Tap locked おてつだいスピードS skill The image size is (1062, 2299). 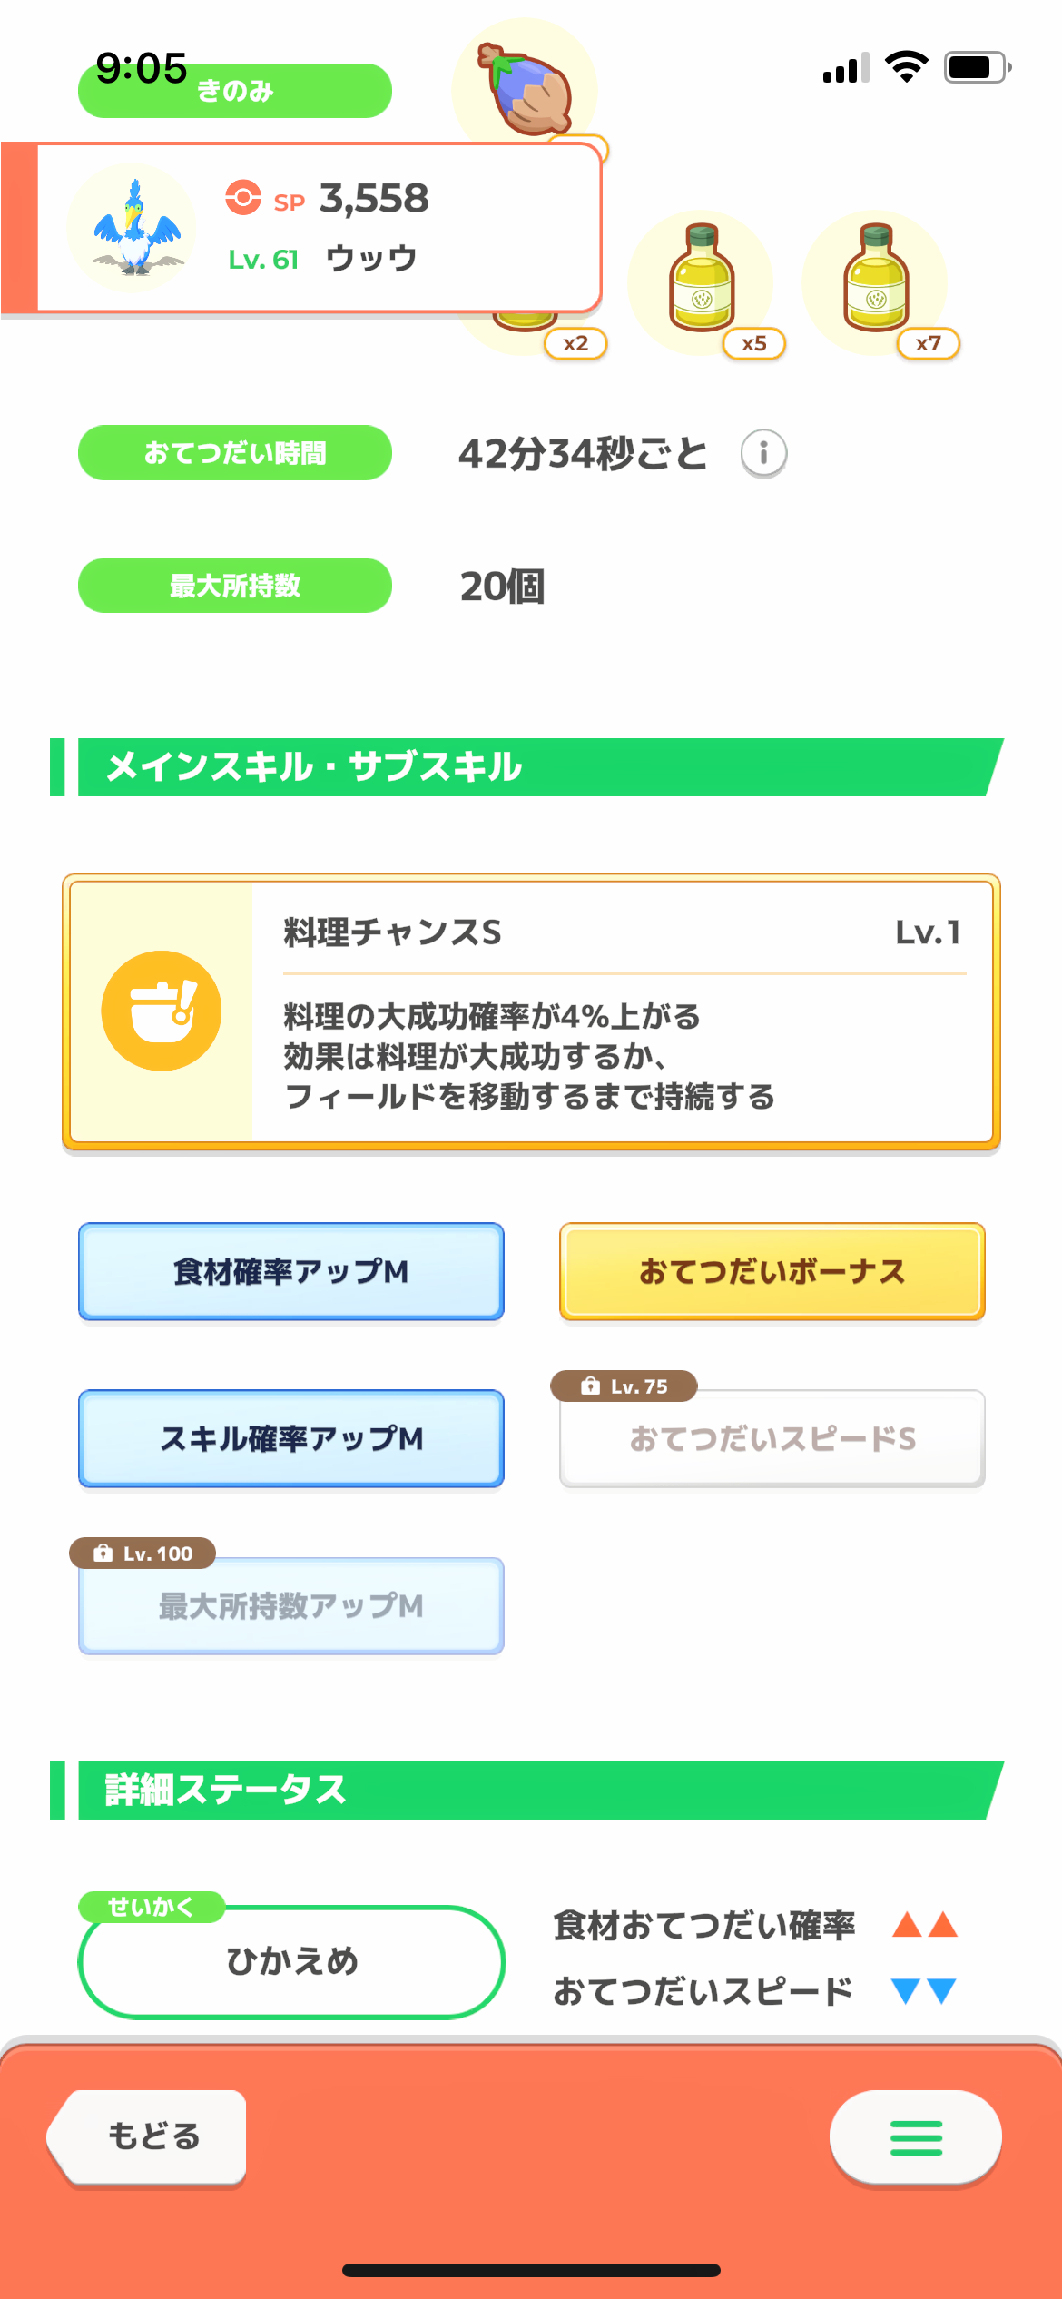pos(772,1438)
